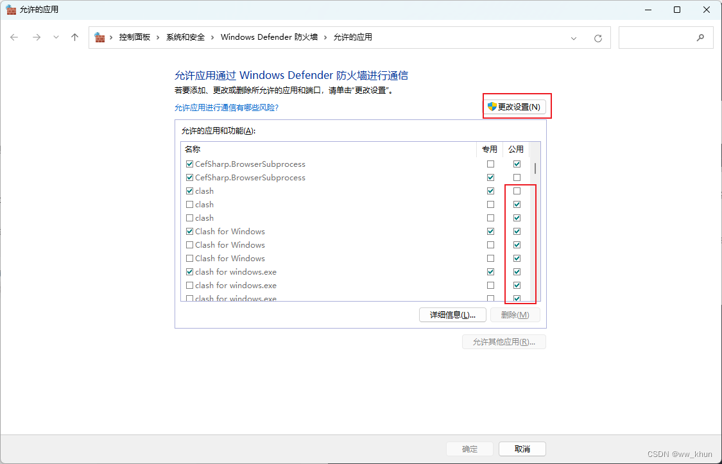Image resolution: width=722 pixels, height=464 pixels.
Task: Click the 允许的应用和功能(A): label
Action: pyautogui.click(x=218, y=131)
